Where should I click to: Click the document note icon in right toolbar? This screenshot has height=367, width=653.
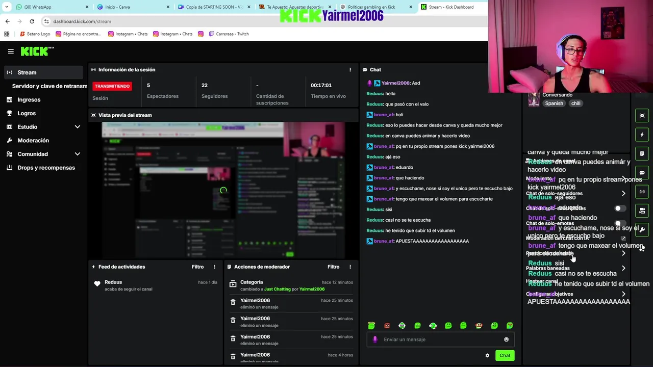pos(642,153)
